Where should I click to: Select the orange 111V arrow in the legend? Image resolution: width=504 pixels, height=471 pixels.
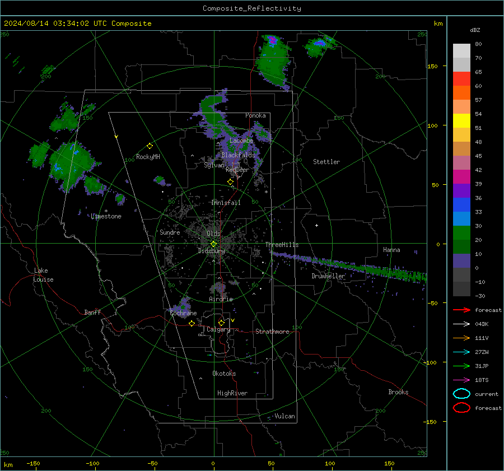pyautogui.click(x=461, y=338)
